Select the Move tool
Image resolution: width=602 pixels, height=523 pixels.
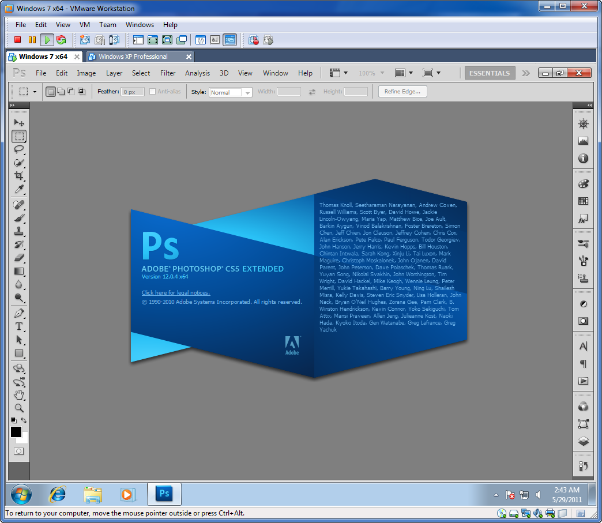click(x=19, y=122)
